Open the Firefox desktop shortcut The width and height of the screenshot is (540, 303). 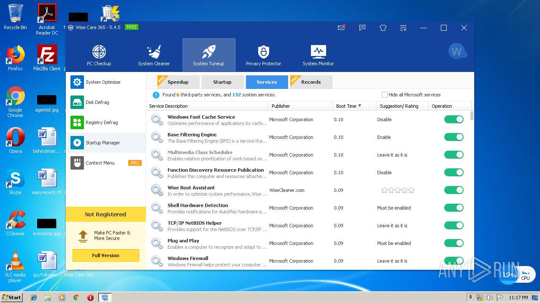pyautogui.click(x=15, y=58)
